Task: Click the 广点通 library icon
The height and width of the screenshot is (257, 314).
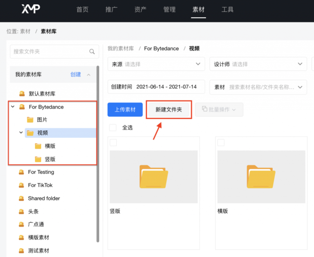Action: click(x=21, y=224)
